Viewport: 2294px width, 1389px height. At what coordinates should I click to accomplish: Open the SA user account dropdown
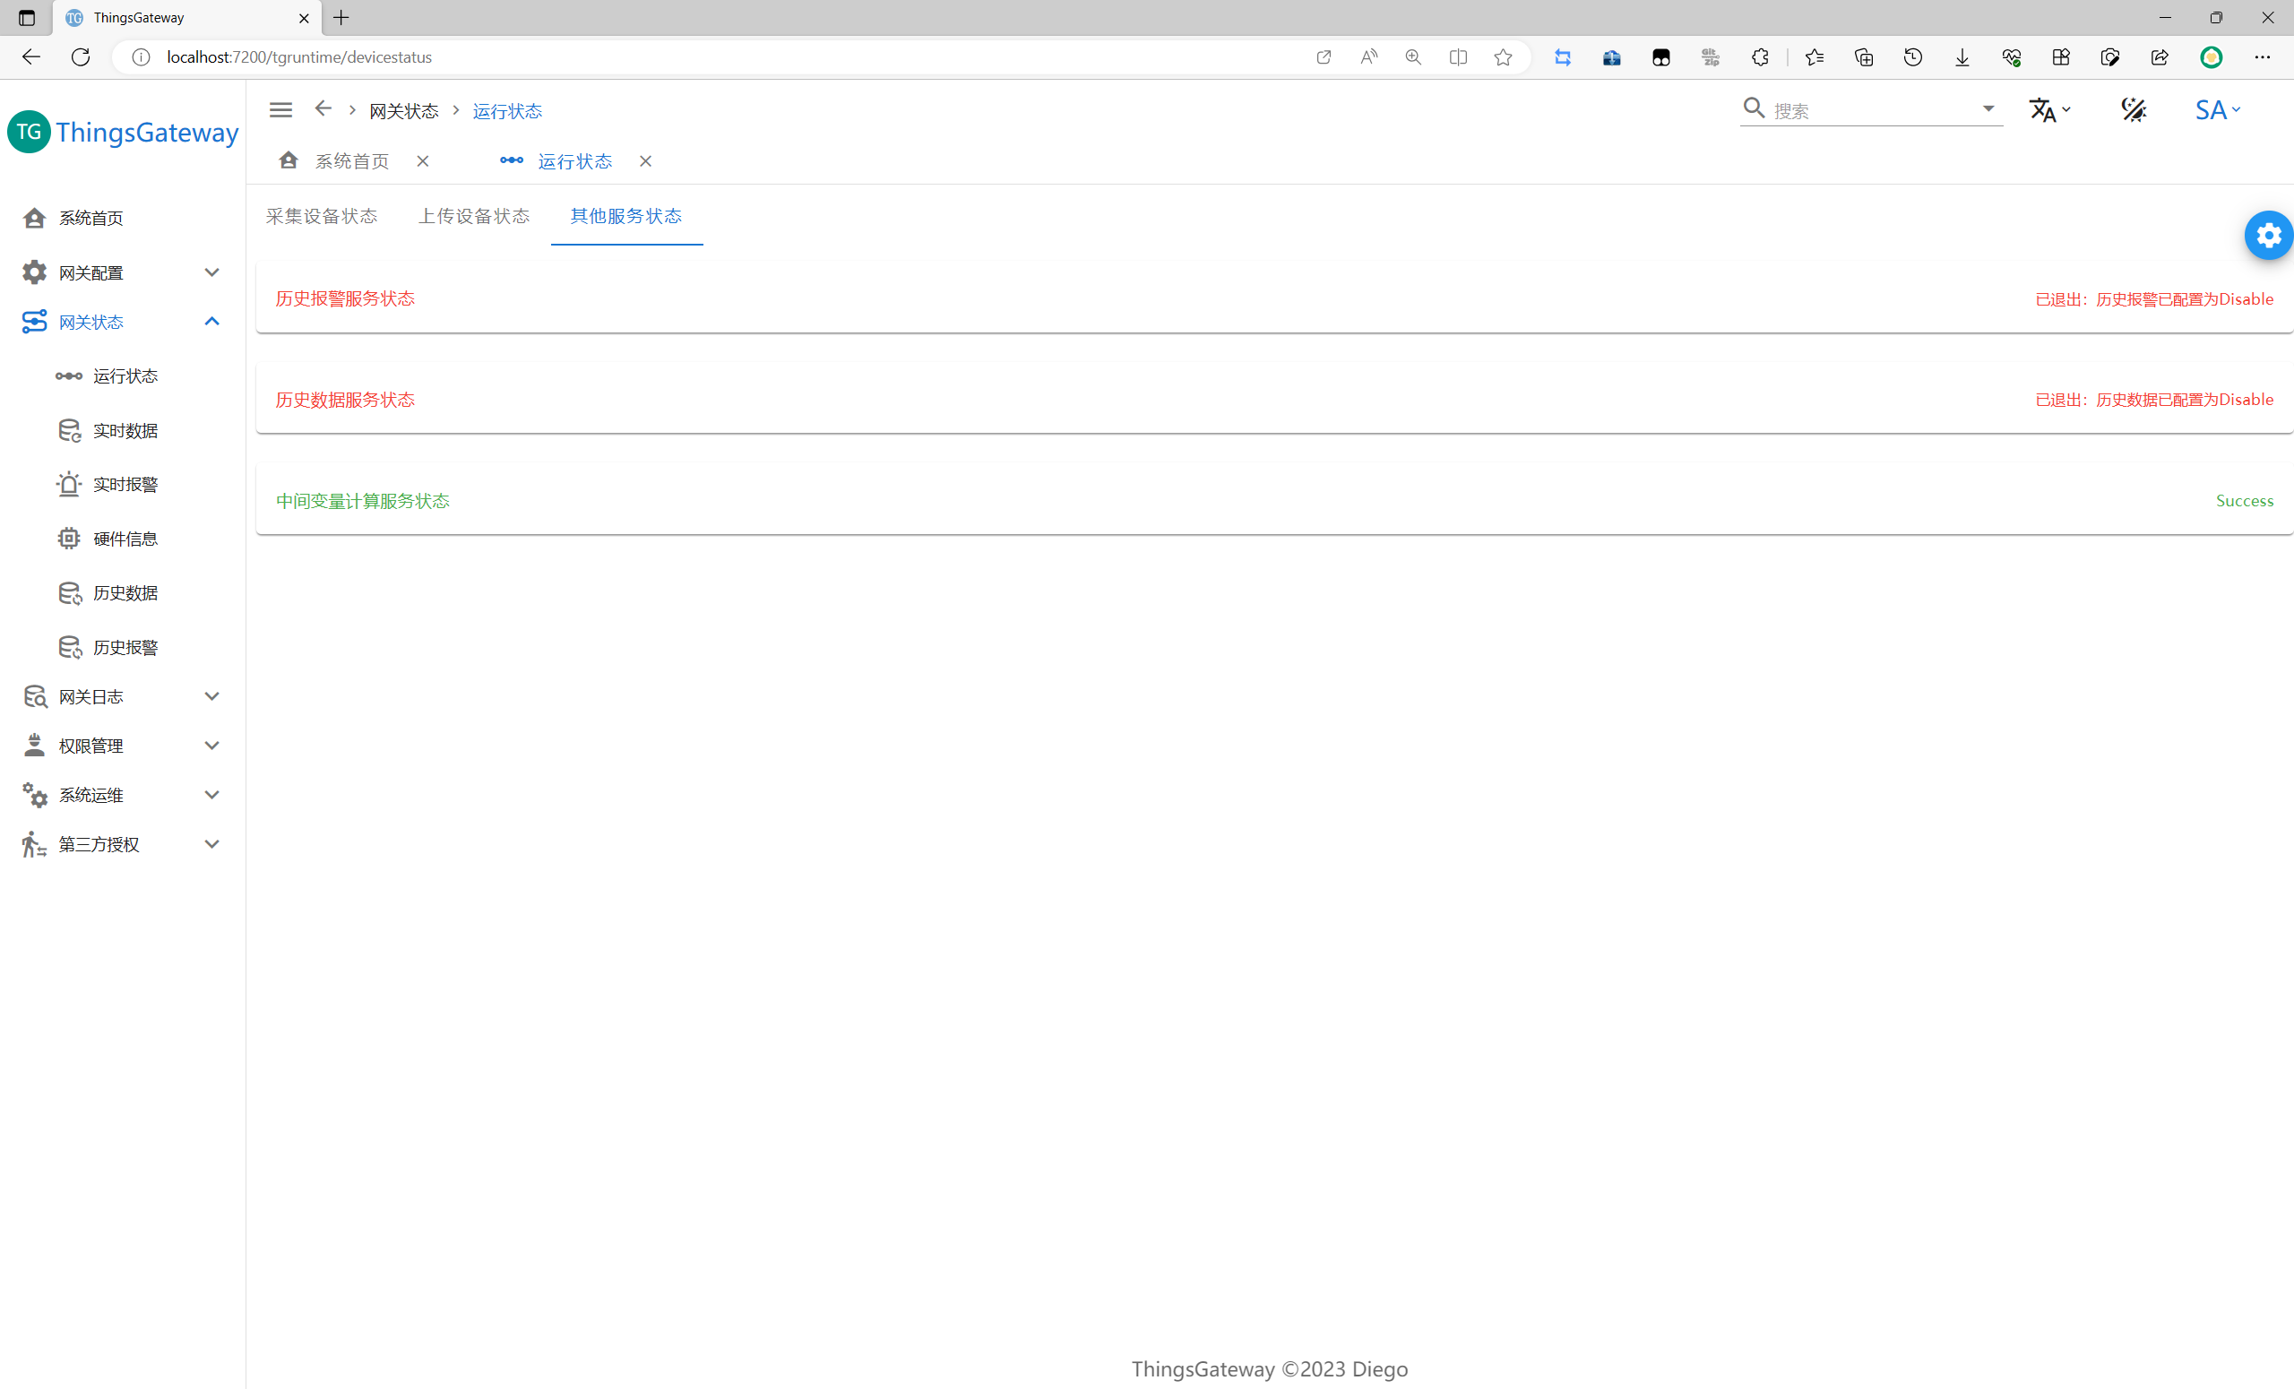click(2217, 110)
